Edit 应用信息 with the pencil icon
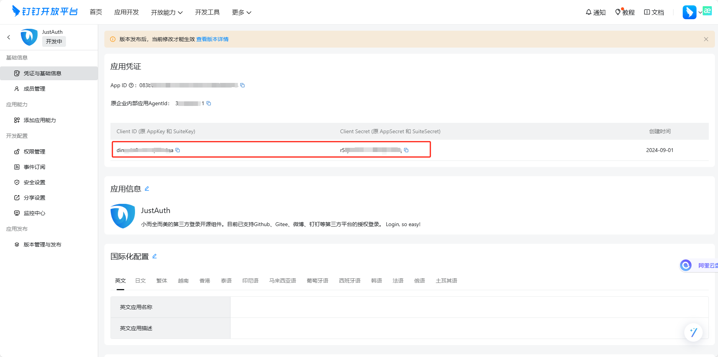Viewport: 718px width, 357px height. pos(147,188)
